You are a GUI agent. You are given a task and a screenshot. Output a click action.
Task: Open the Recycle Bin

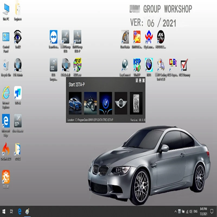tap(6, 68)
